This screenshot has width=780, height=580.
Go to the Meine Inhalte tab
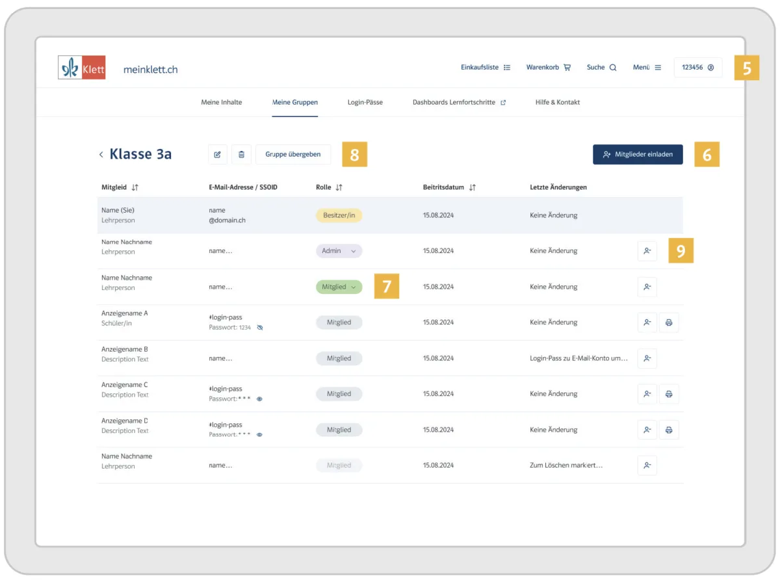pos(222,102)
